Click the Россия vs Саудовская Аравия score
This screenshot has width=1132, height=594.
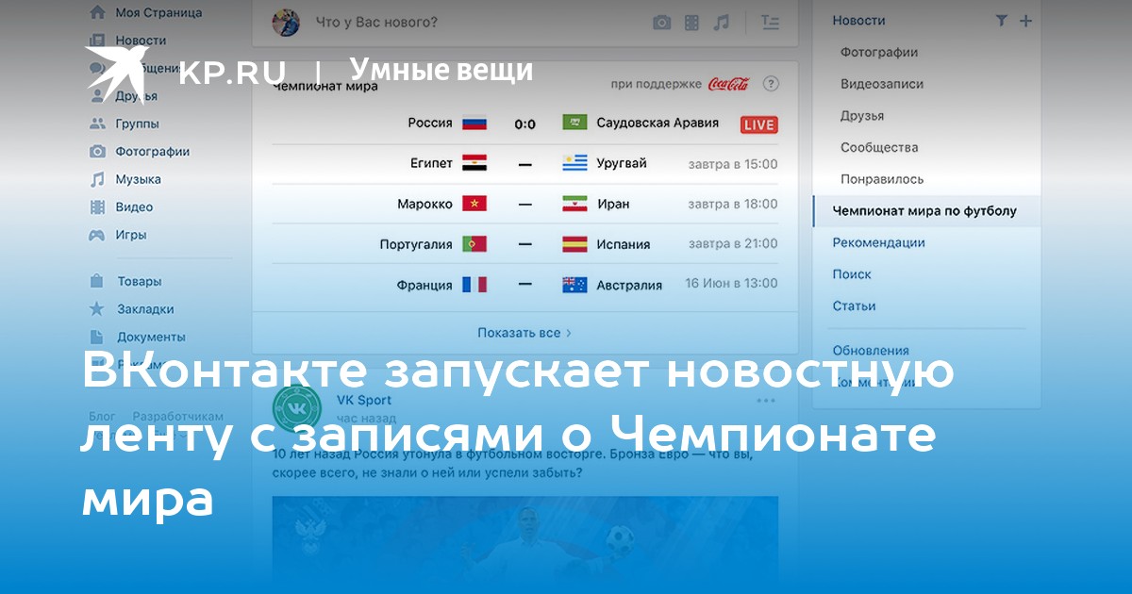[x=524, y=124]
